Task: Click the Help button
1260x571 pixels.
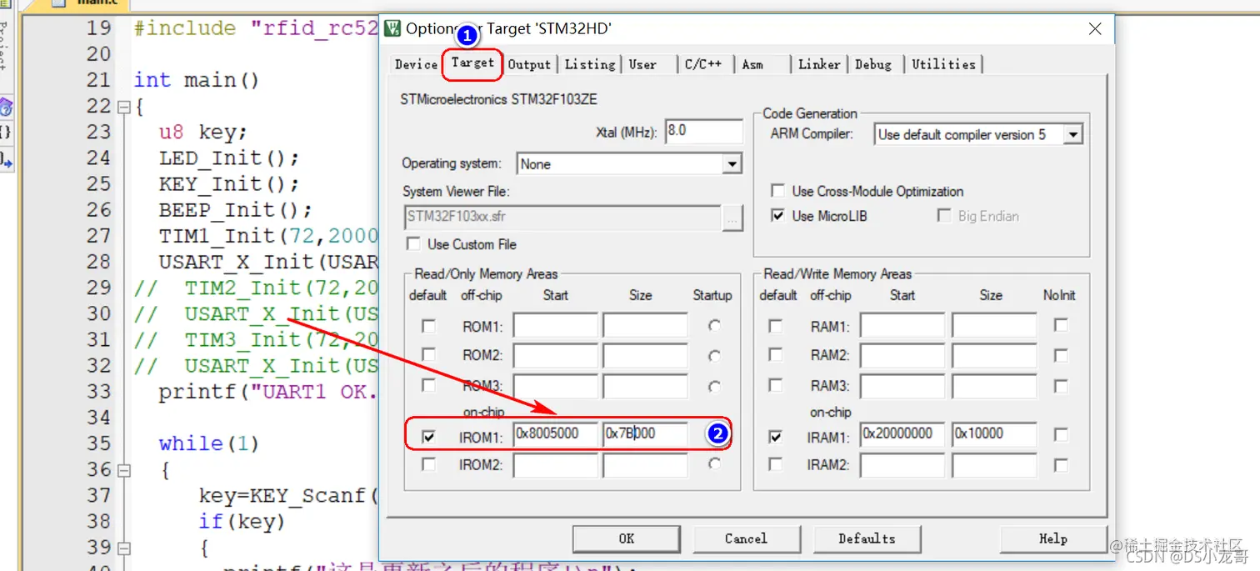Action: [1053, 538]
